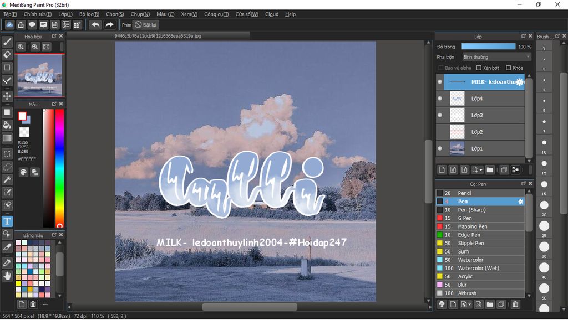Zoom in in Navigator panel
The image size is (568, 320).
(35, 47)
